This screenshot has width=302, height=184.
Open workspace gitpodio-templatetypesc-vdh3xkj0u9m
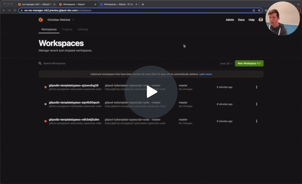(74, 120)
